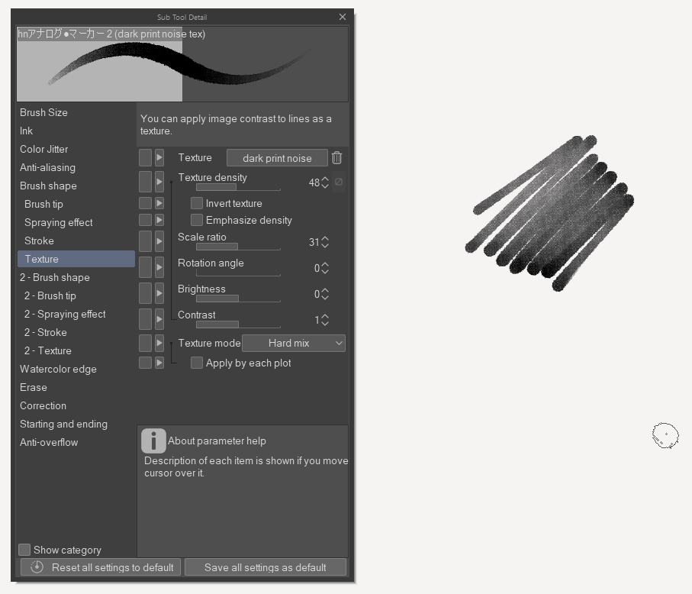
Task: Open the first Stroke category
Action: point(76,241)
